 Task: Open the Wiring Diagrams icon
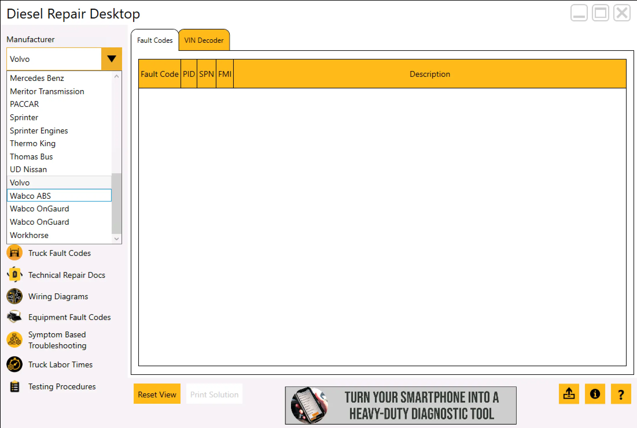coord(14,296)
